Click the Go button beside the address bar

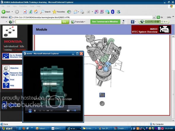(x=160, y=17)
